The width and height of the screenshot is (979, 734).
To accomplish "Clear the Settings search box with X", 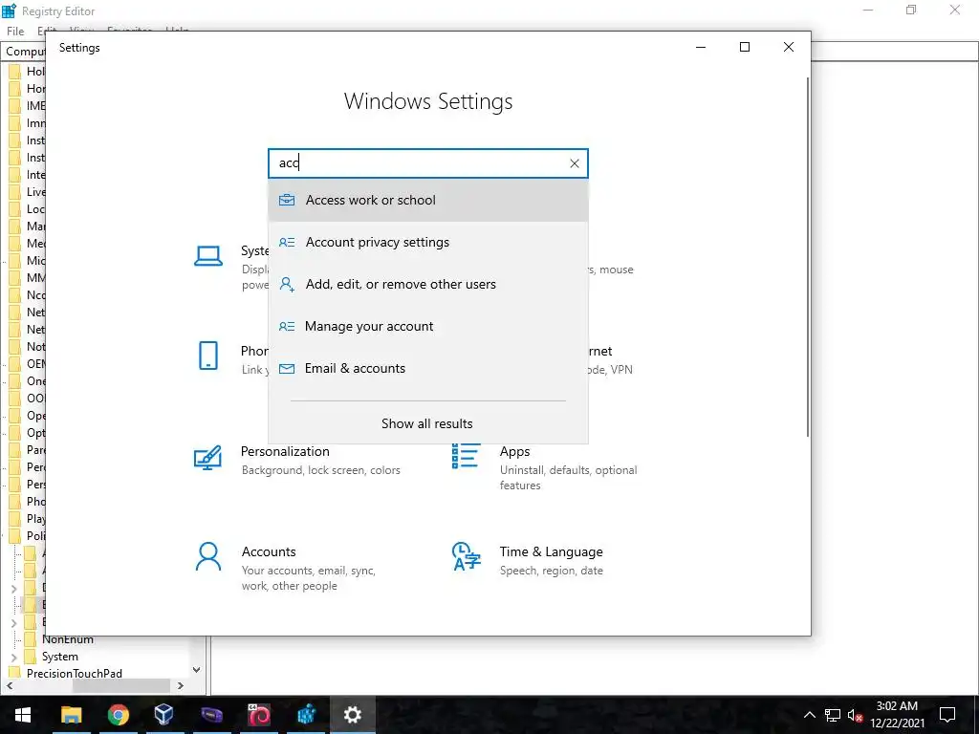I will click(575, 163).
